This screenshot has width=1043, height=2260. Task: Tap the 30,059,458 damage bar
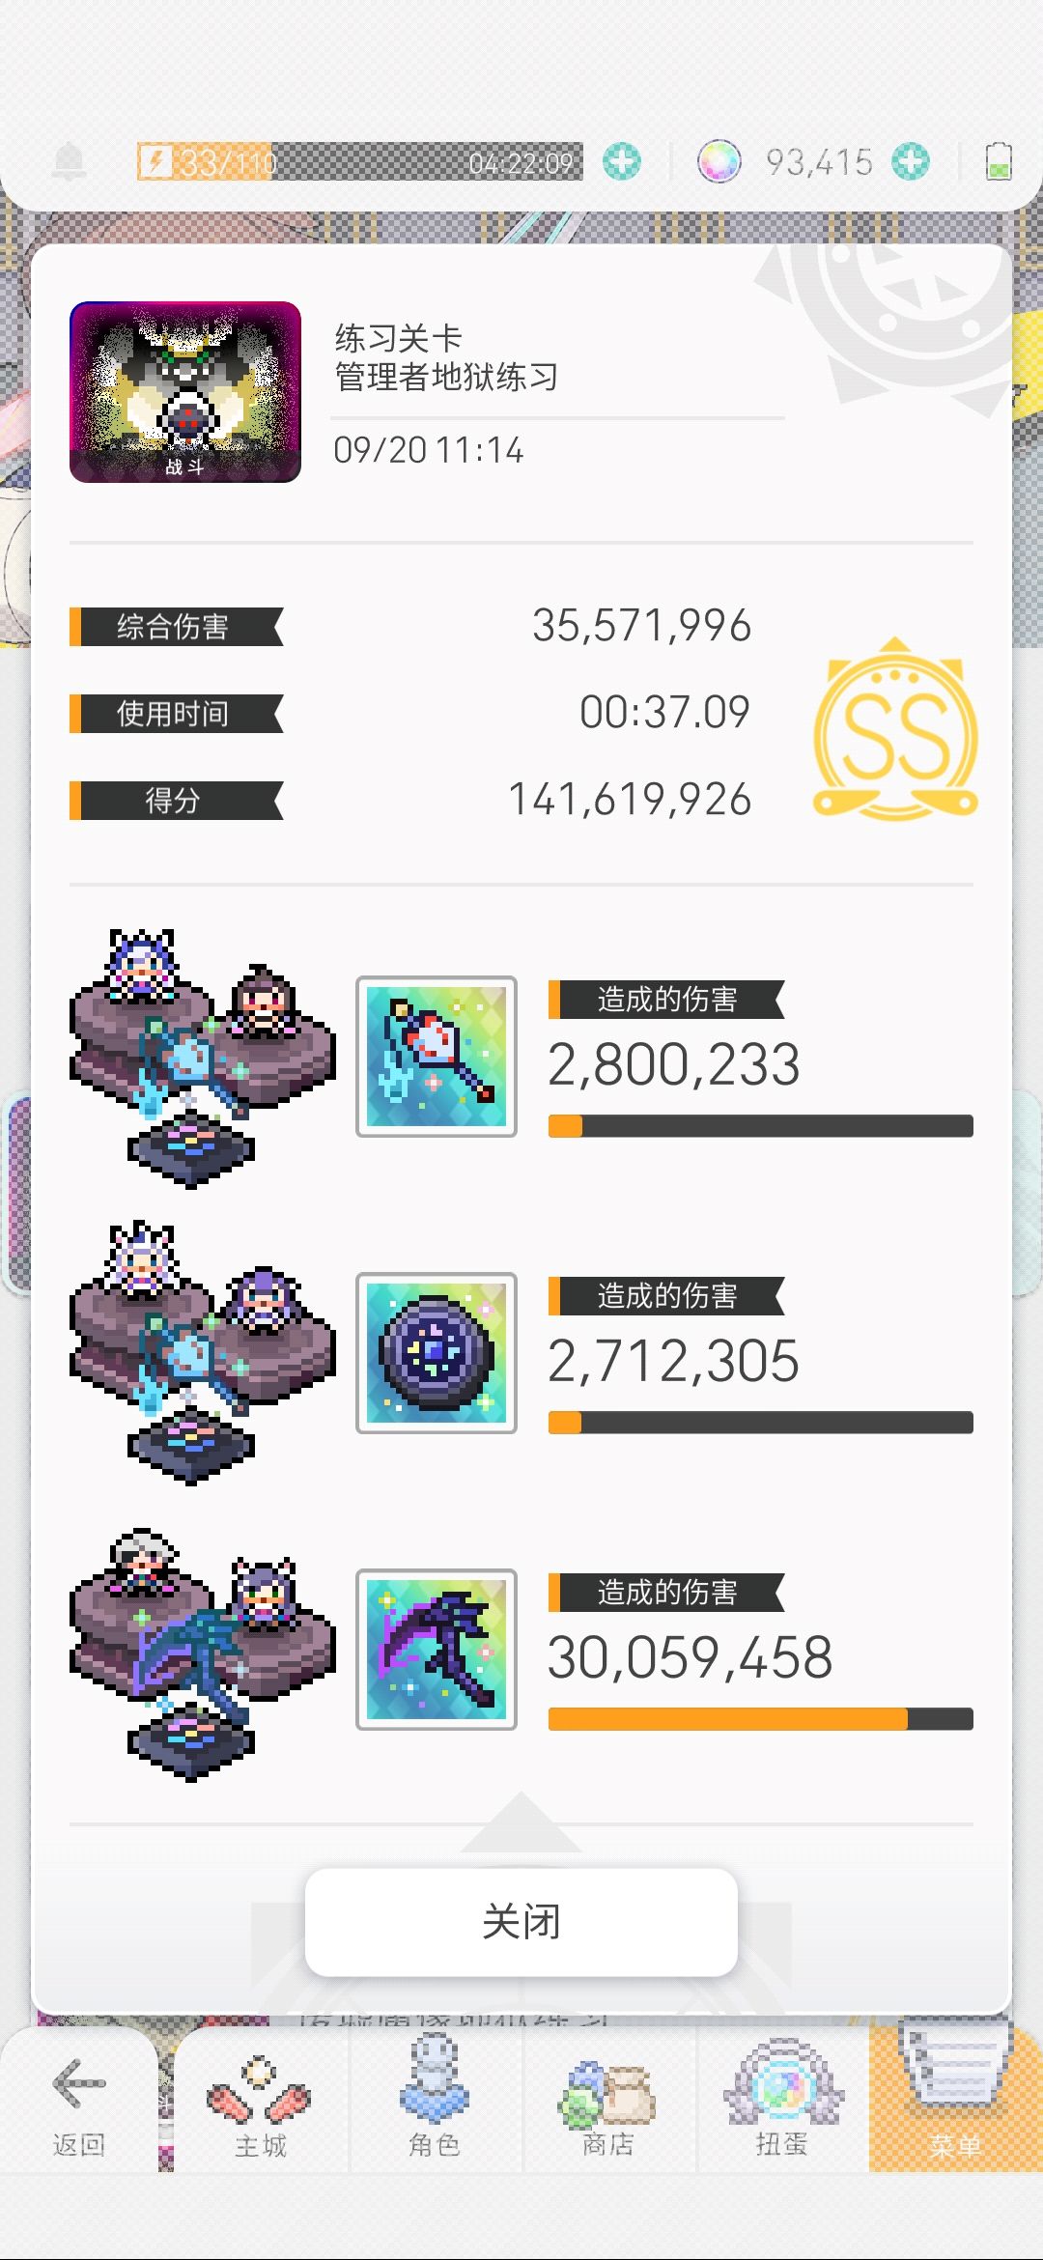click(x=761, y=1719)
